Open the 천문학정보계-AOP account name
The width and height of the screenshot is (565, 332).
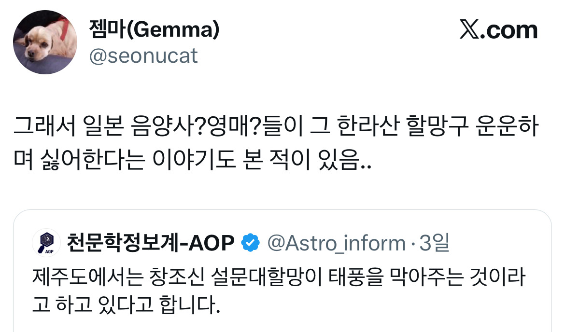[x=150, y=243]
